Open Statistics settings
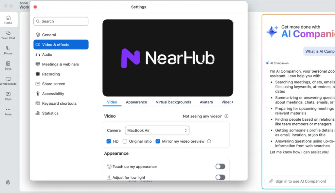This screenshot has width=335, height=193. 61,113
